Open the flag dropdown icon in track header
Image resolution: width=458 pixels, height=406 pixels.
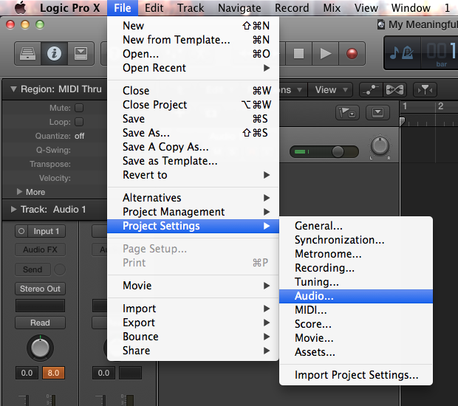(347, 112)
